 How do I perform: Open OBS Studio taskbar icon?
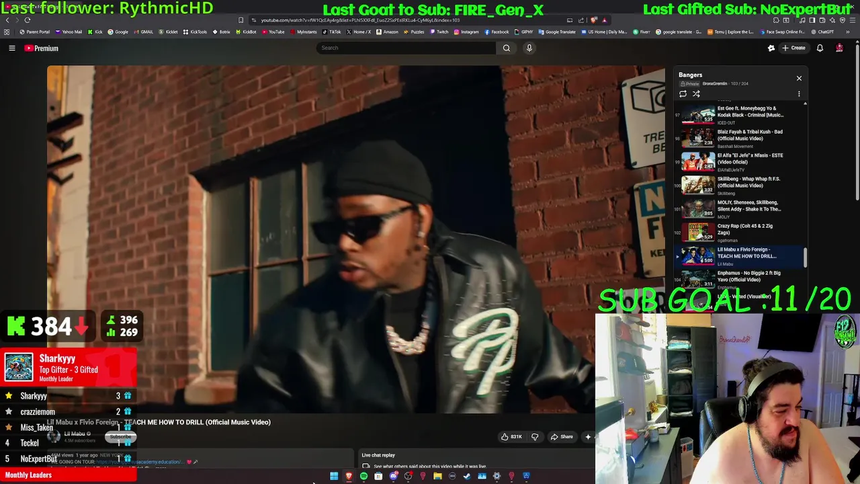point(408,477)
